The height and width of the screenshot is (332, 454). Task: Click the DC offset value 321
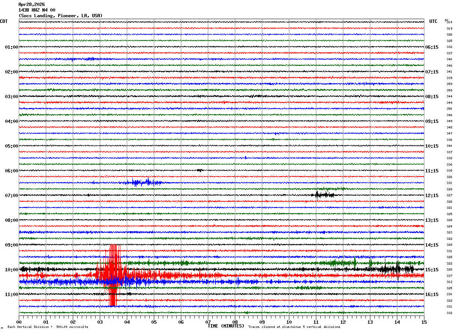click(449, 208)
